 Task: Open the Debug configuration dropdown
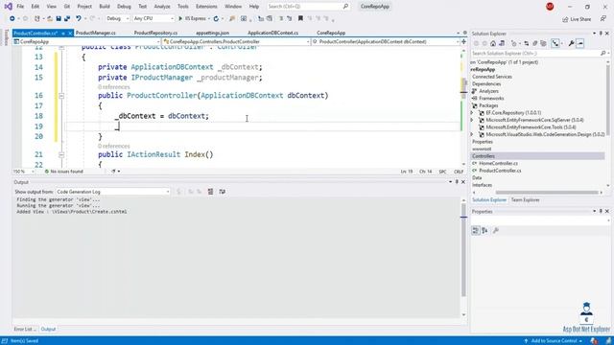pyautogui.click(x=117, y=18)
